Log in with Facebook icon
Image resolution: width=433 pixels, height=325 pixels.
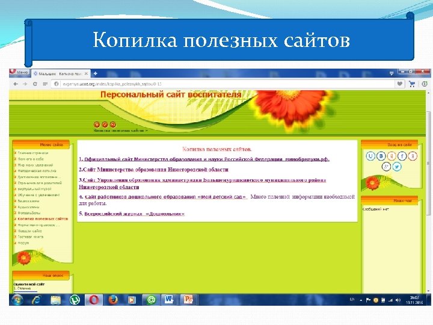click(x=402, y=156)
